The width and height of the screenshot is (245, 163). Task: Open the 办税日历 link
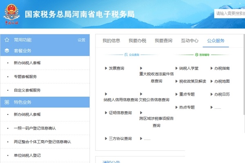point(222,94)
